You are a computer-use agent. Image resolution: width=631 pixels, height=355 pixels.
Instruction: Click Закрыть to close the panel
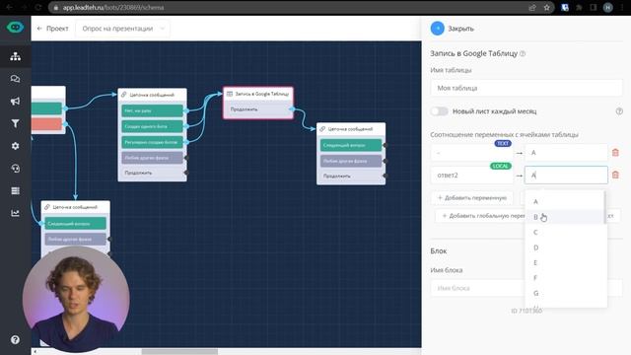coord(460,29)
